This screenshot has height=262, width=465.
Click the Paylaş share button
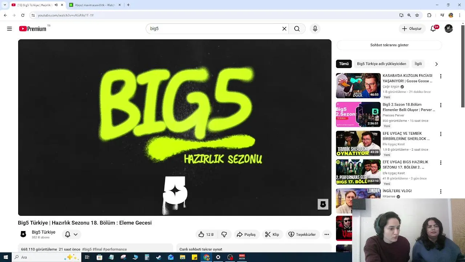[x=246, y=234]
